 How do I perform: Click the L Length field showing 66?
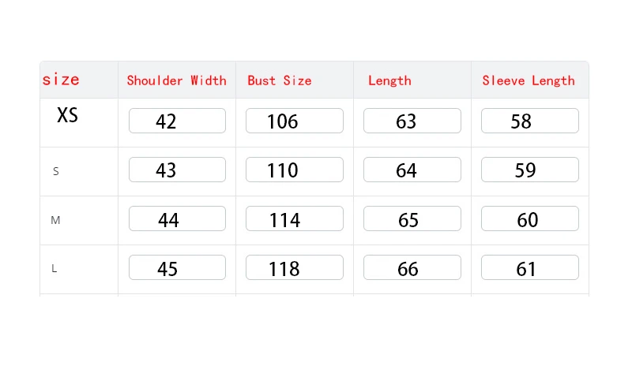(x=412, y=267)
